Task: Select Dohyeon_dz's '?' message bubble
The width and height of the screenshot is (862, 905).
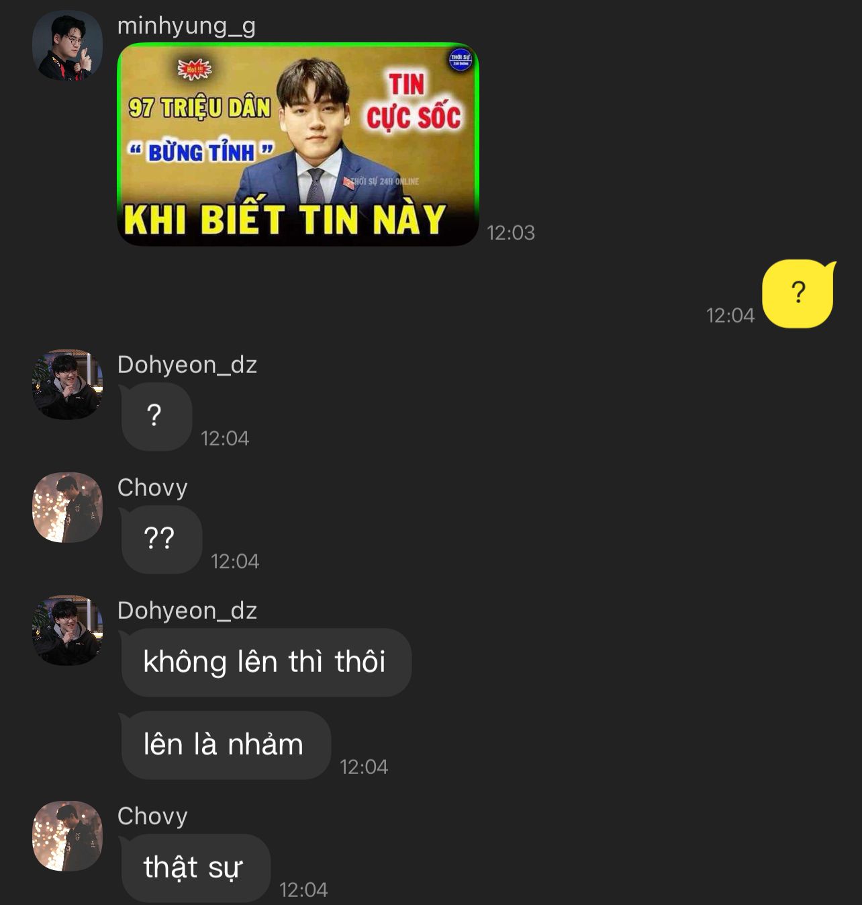Action: [156, 417]
